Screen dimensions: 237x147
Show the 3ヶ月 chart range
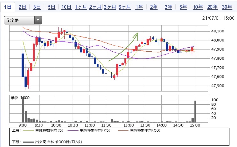110,7
